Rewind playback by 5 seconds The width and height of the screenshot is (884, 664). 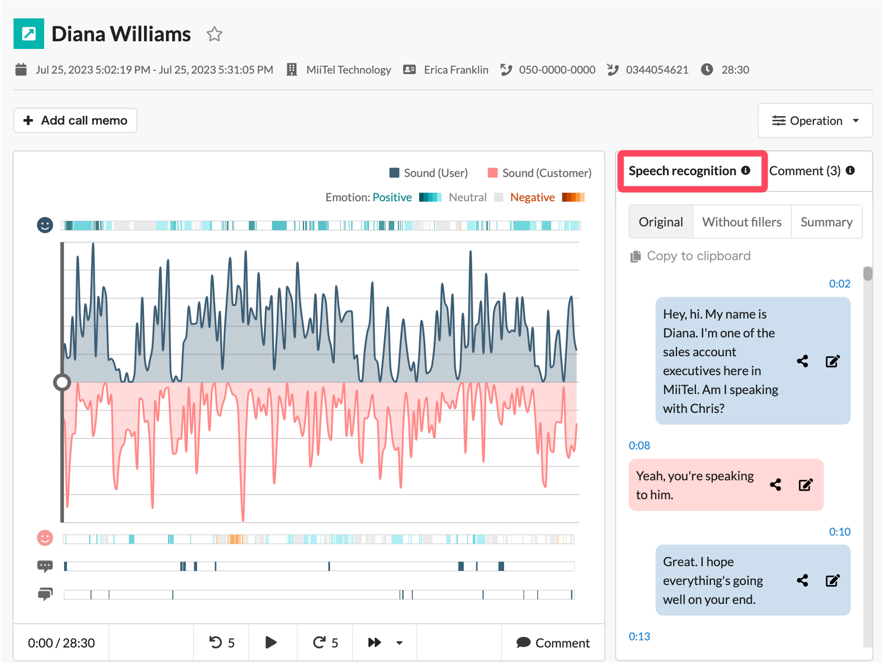(x=222, y=643)
